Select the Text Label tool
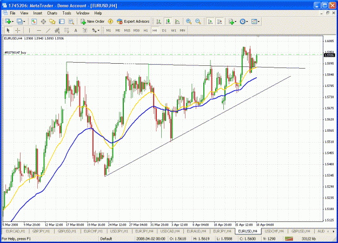 [85, 31]
